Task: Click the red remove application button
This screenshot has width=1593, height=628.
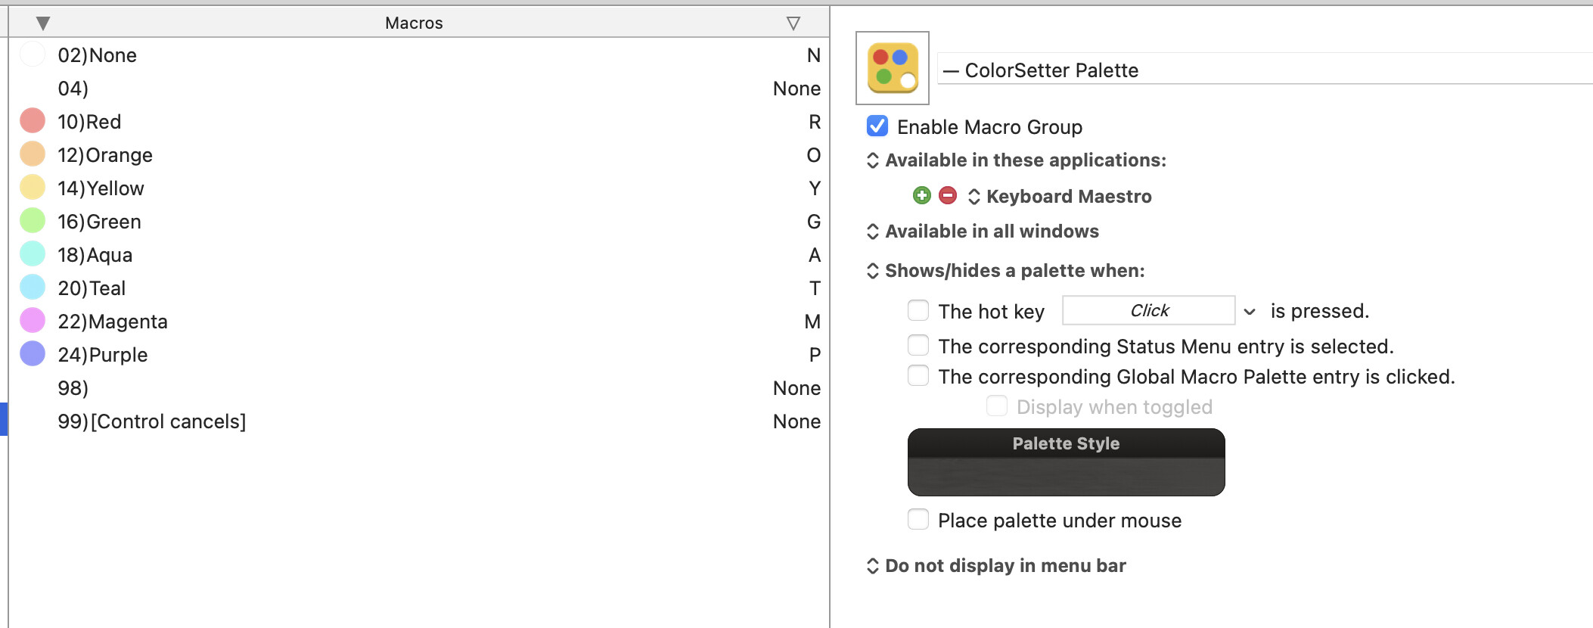Action: pos(948,196)
